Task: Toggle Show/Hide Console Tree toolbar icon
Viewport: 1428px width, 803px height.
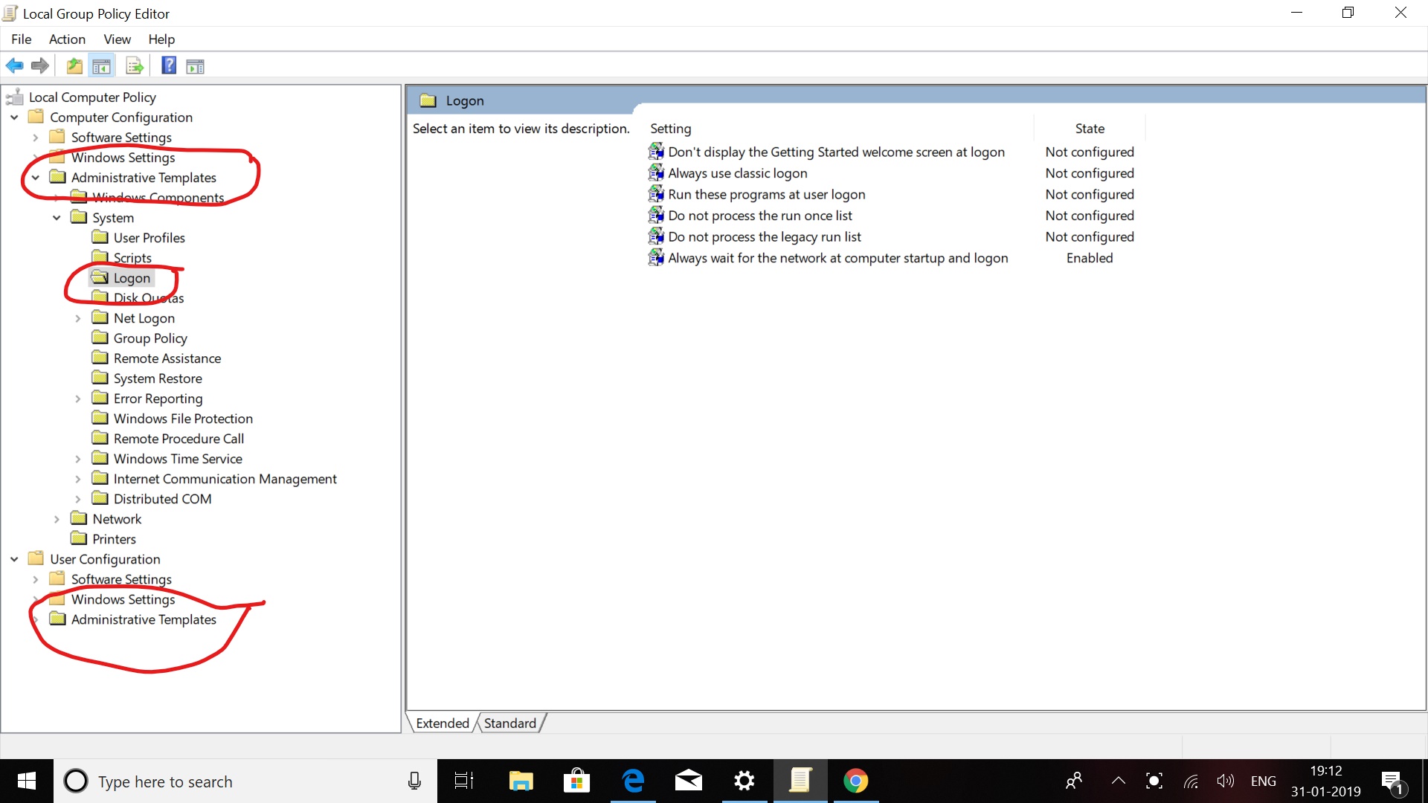Action: point(102,66)
